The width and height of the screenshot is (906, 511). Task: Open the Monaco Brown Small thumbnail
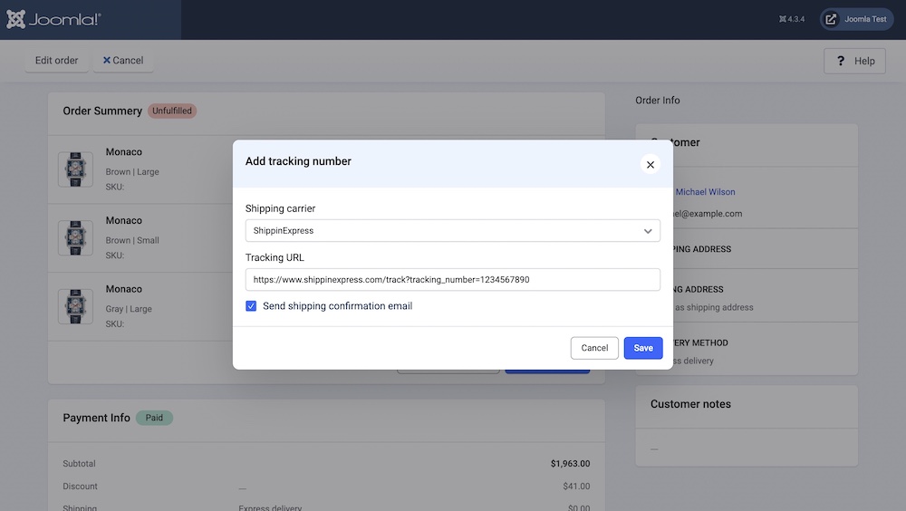(75, 237)
